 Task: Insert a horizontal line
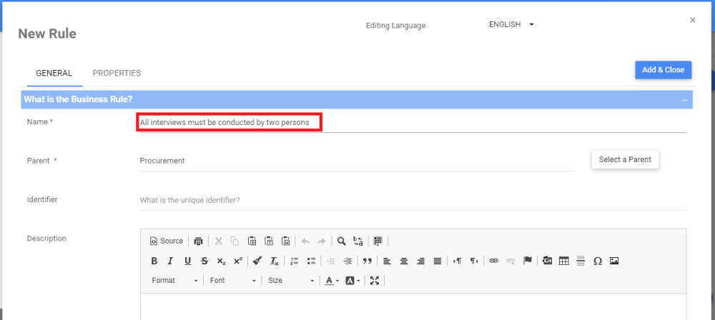pyautogui.click(x=581, y=261)
